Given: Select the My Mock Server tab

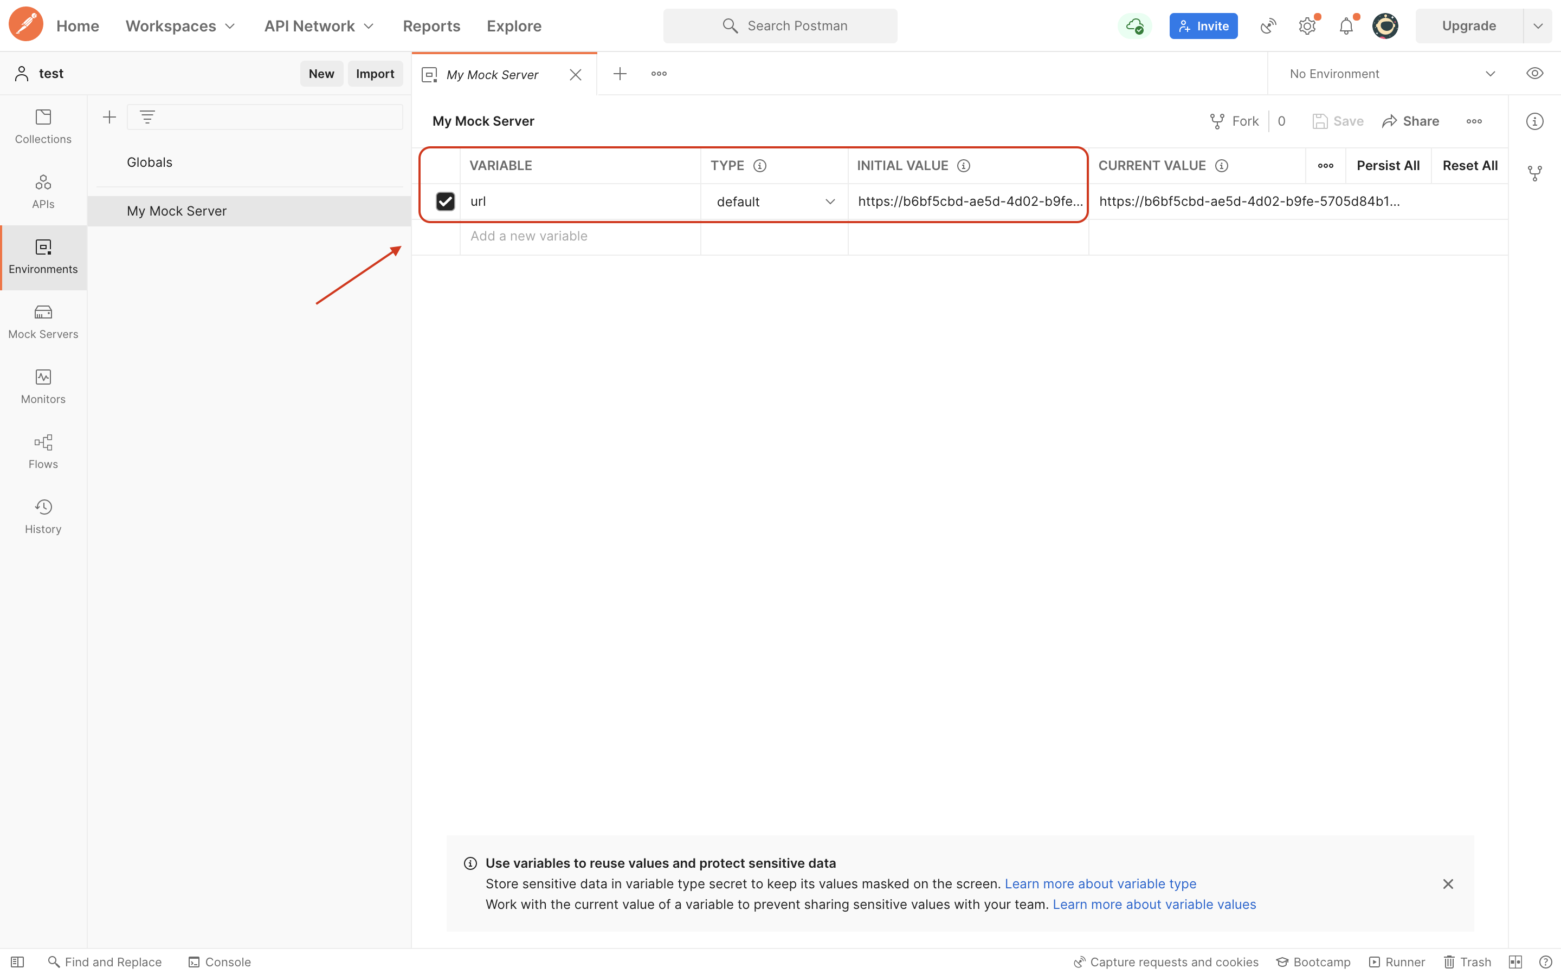Looking at the screenshot, I should pyautogui.click(x=492, y=75).
